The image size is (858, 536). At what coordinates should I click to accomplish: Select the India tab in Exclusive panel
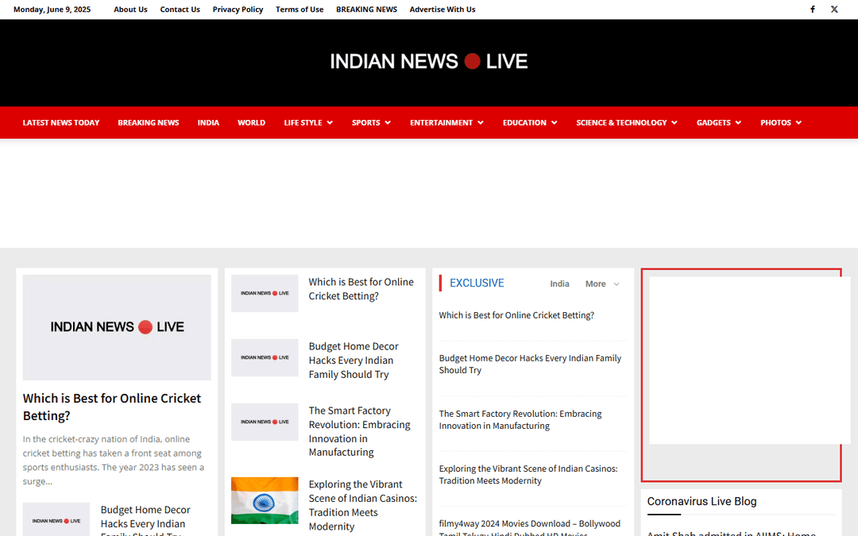click(559, 283)
